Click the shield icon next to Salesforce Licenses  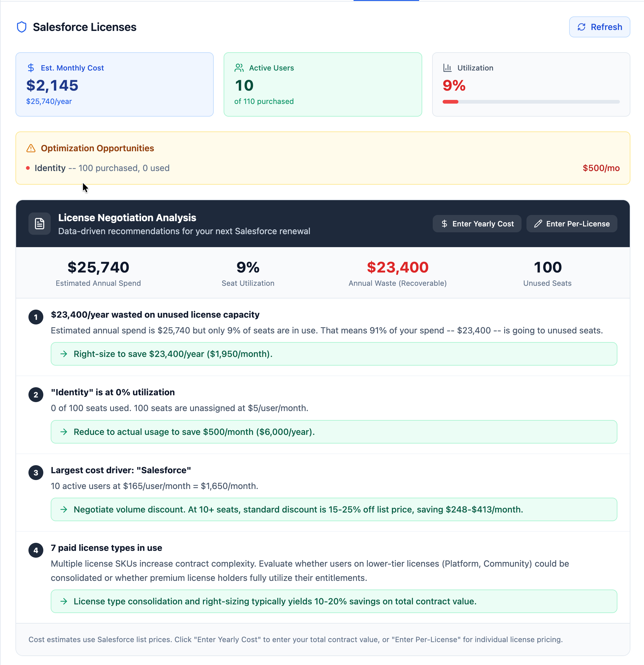pyautogui.click(x=22, y=27)
